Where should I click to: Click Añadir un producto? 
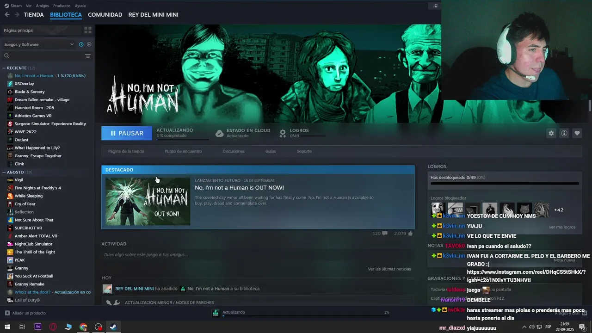[x=25, y=313]
